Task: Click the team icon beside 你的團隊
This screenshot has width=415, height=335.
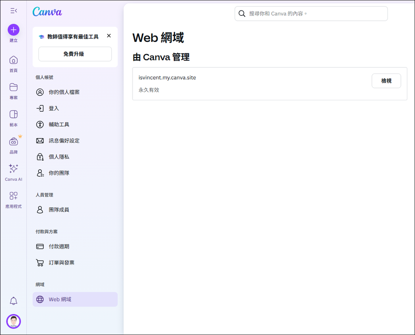Action: 40,173
